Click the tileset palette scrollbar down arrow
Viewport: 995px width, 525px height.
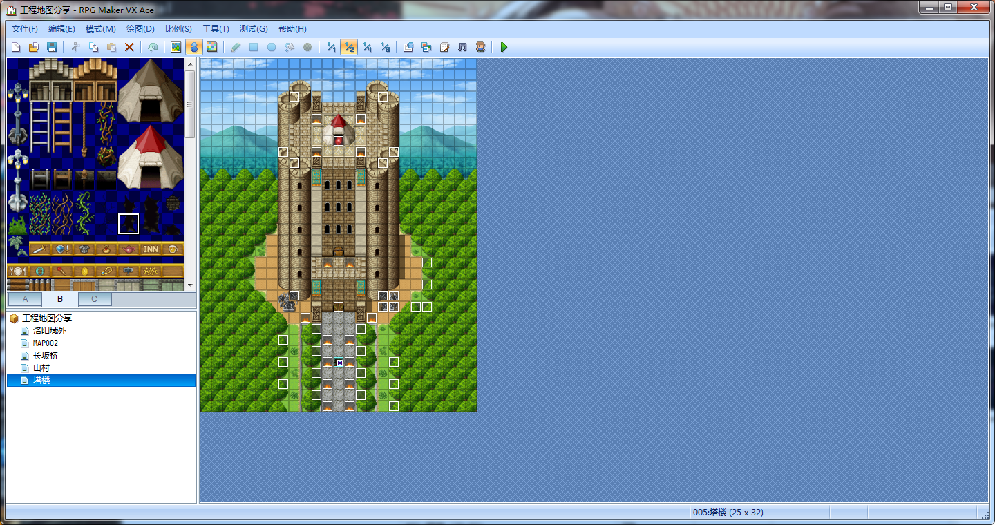point(190,285)
